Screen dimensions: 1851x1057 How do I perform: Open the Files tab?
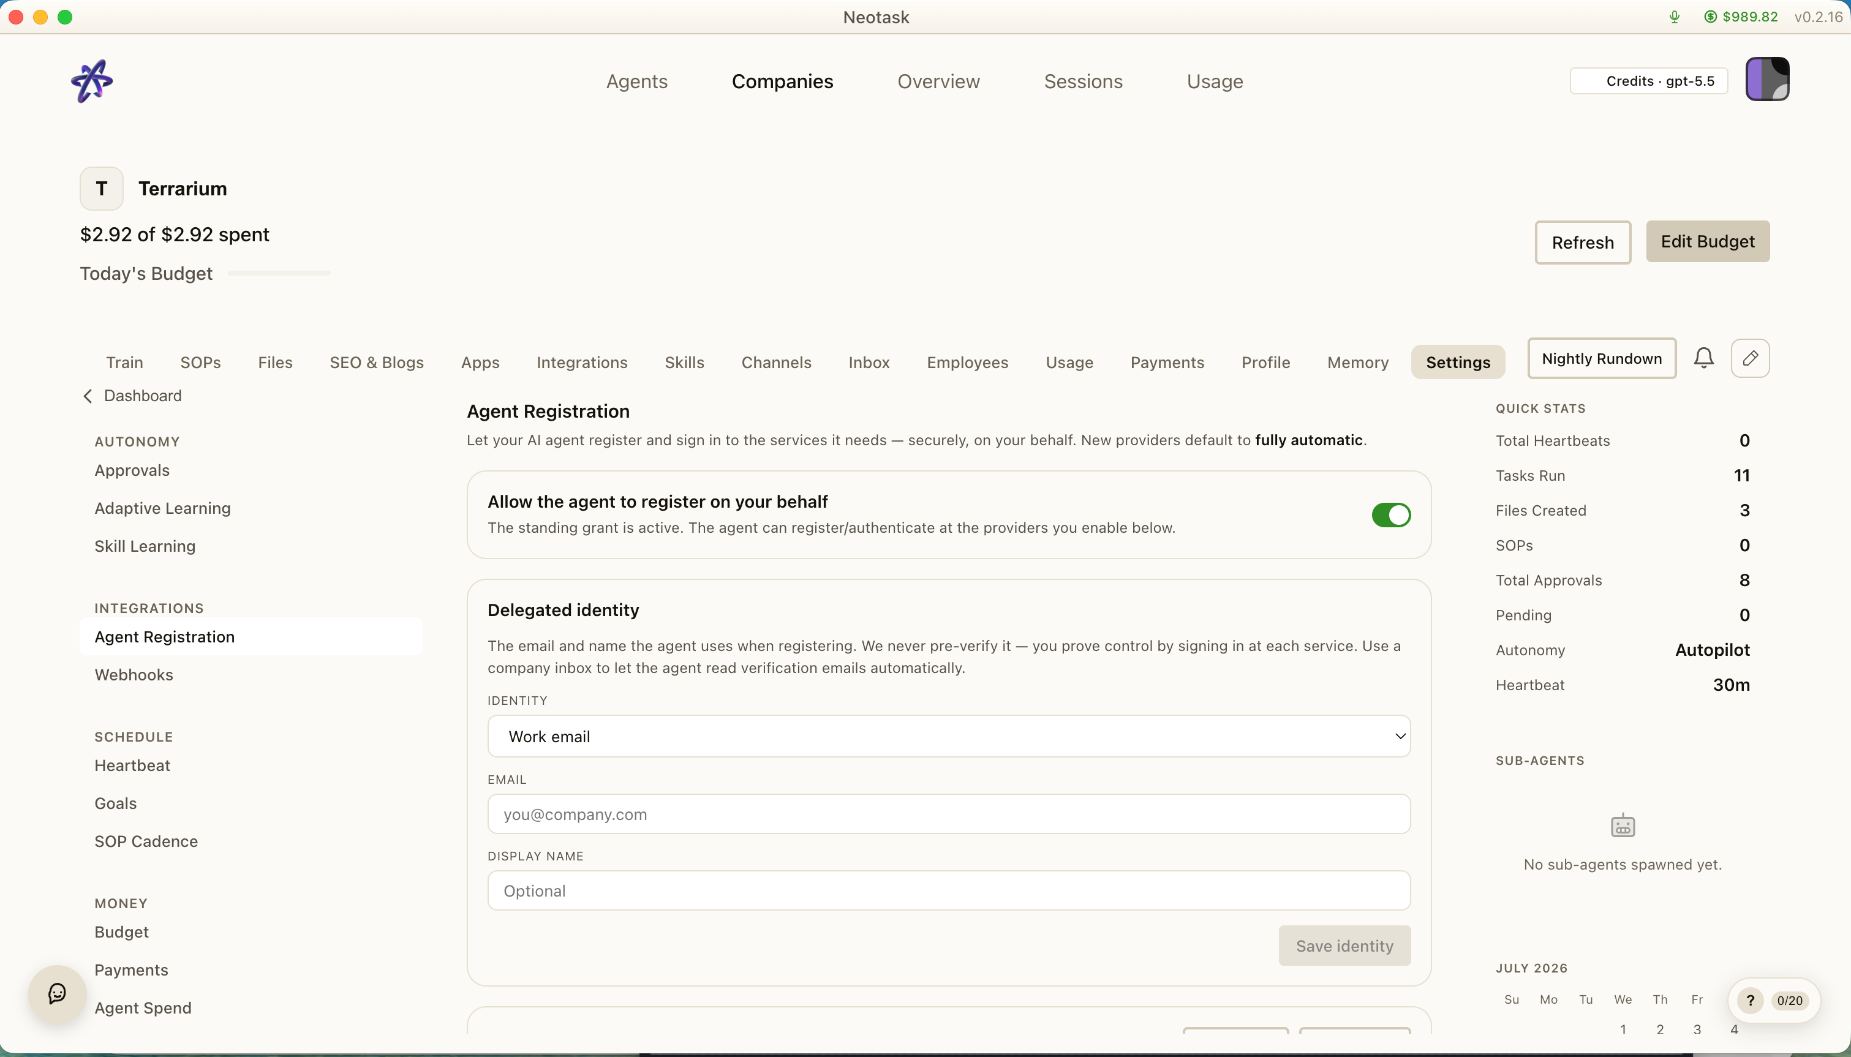pos(275,363)
